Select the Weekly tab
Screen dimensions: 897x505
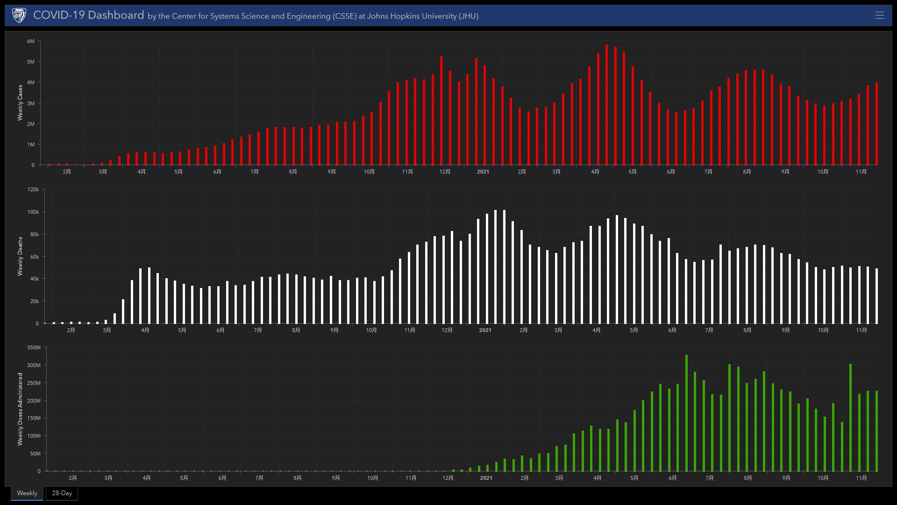coord(27,493)
